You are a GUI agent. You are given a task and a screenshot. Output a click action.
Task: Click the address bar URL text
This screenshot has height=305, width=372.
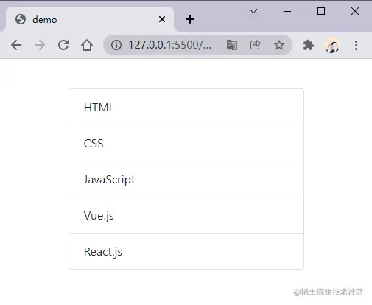pyautogui.click(x=169, y=45)
